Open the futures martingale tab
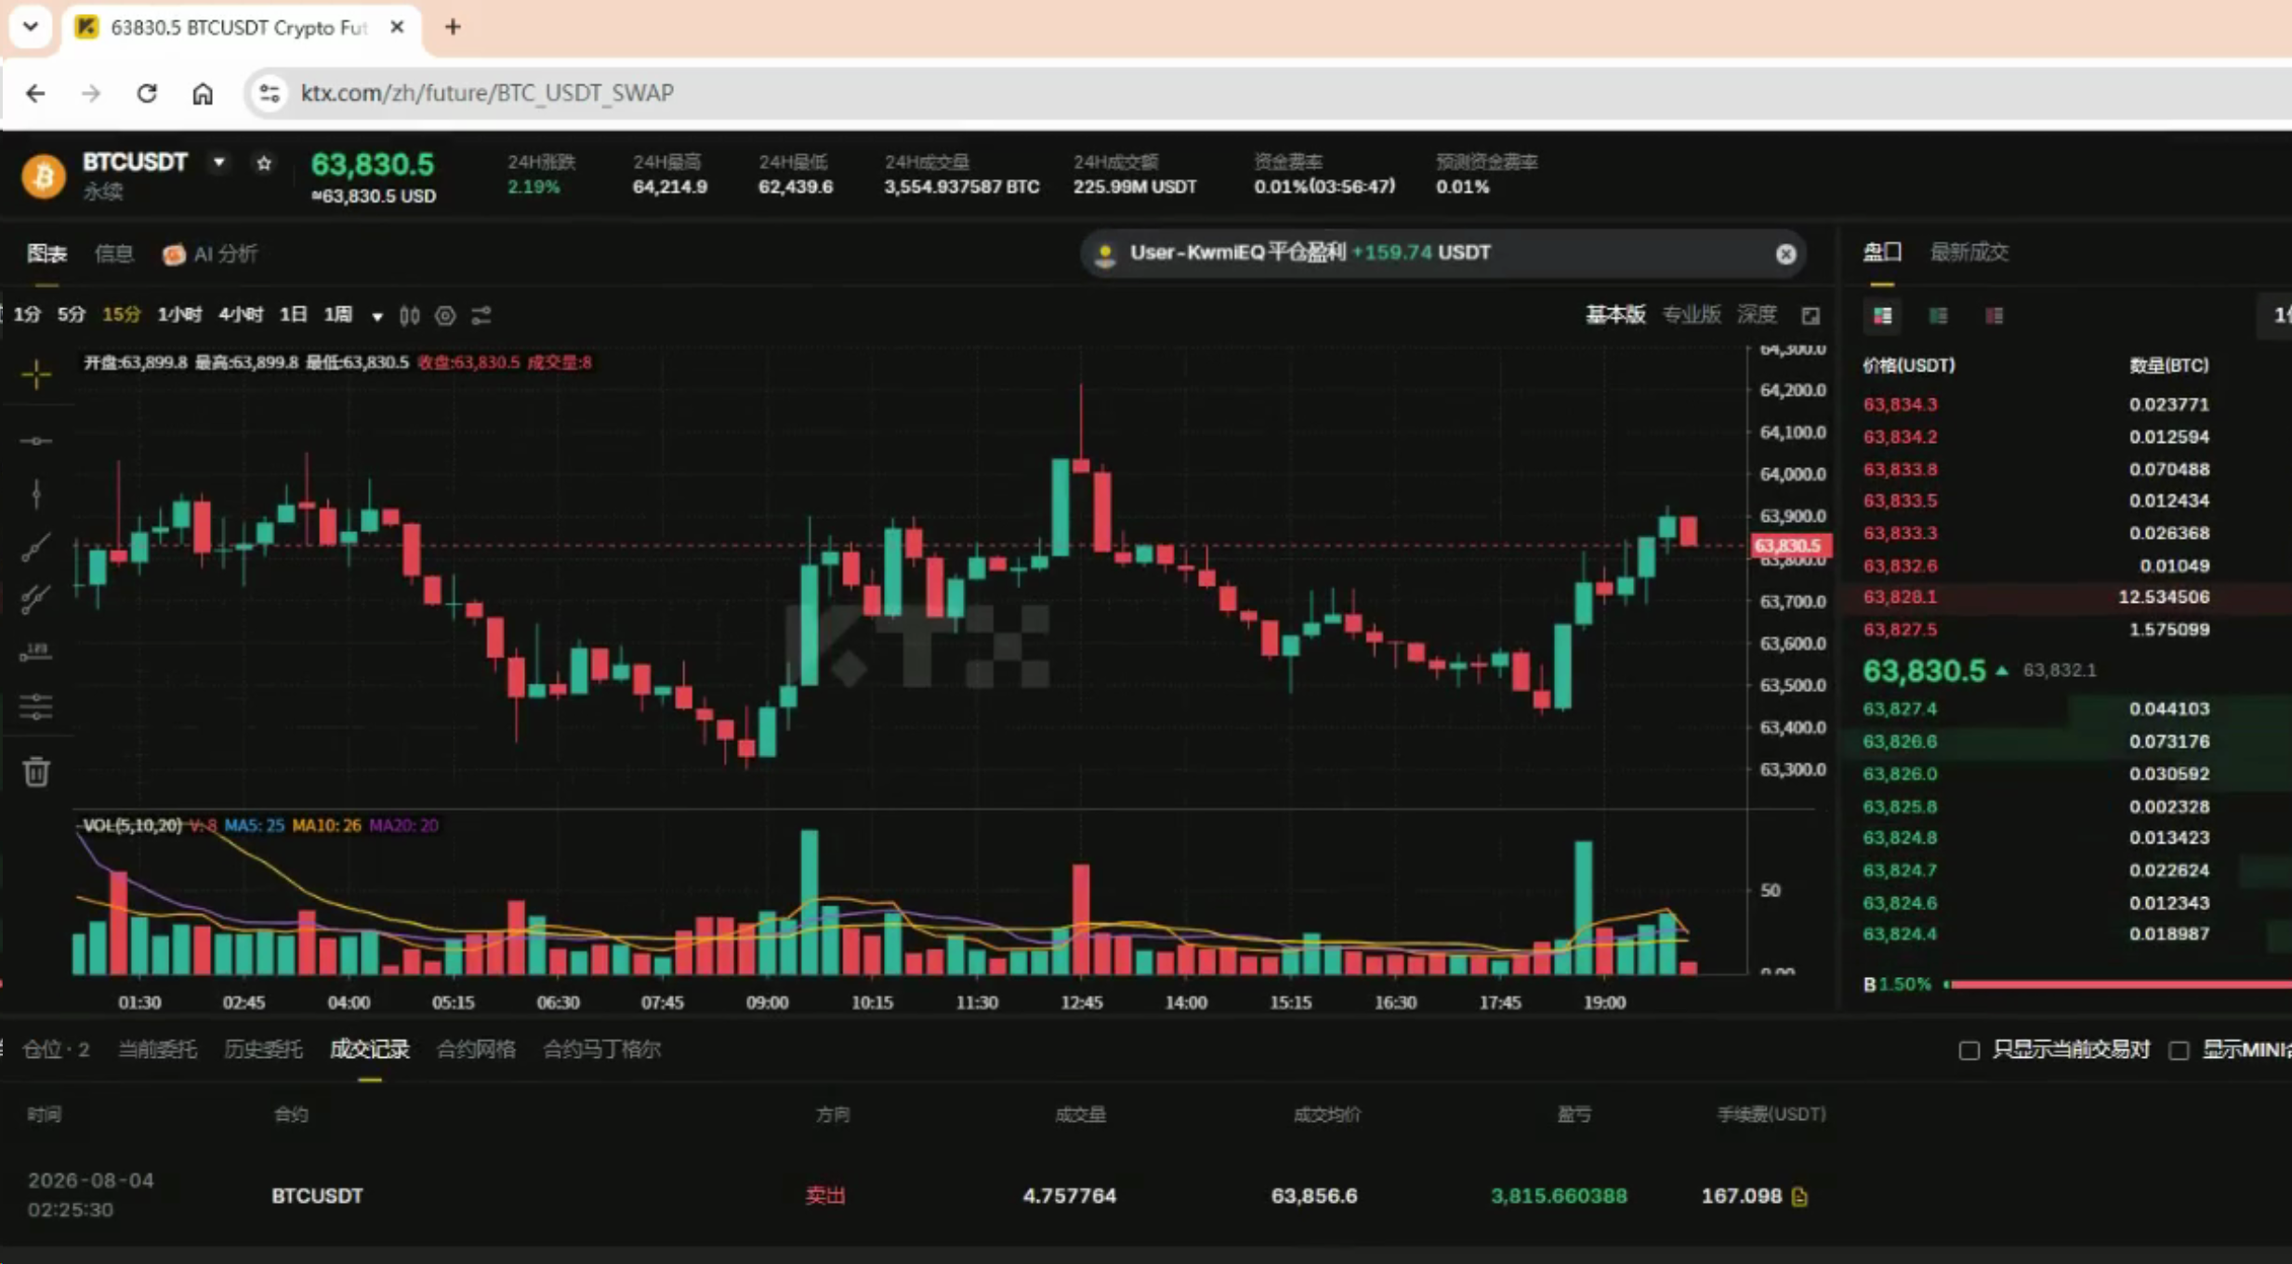 point(601,1049)
